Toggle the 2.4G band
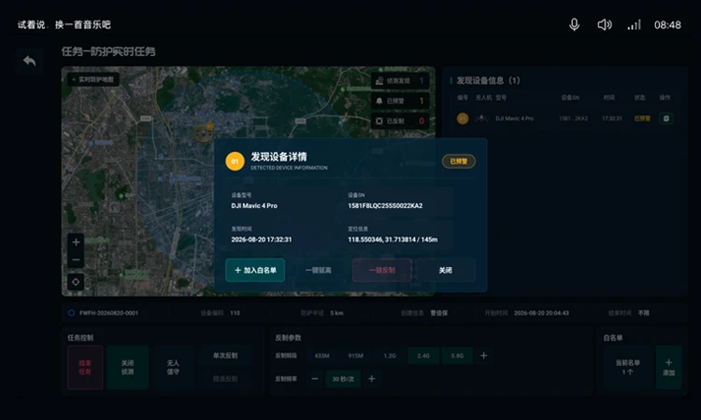Viewport: 701px width, 420px height. pos(423,356)
